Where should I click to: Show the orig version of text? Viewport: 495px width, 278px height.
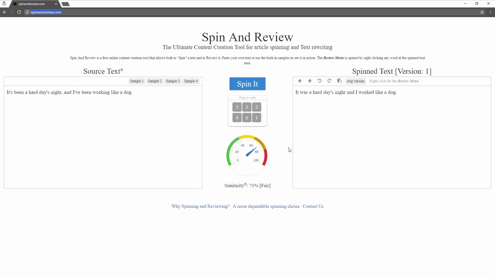pos(355,81)
